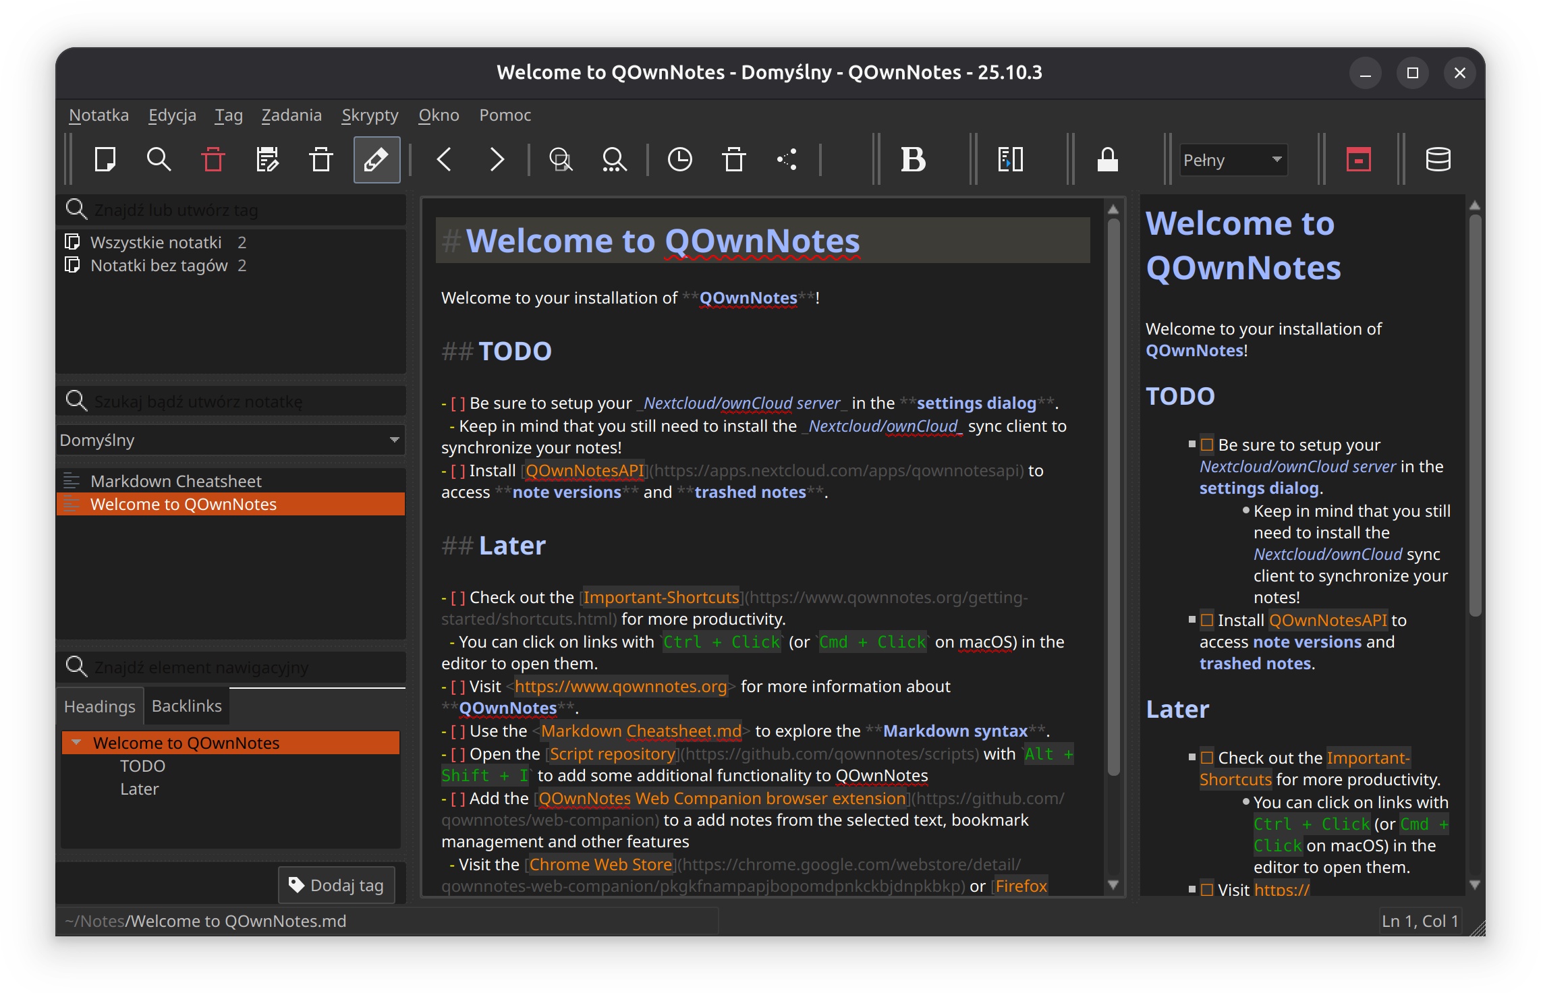Collapse Welcome to QOwnNotes heading tree

coord(76,743)
